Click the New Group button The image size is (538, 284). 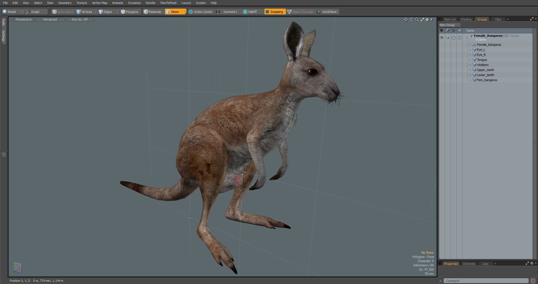pyautogui.click(x=449, y=25)
